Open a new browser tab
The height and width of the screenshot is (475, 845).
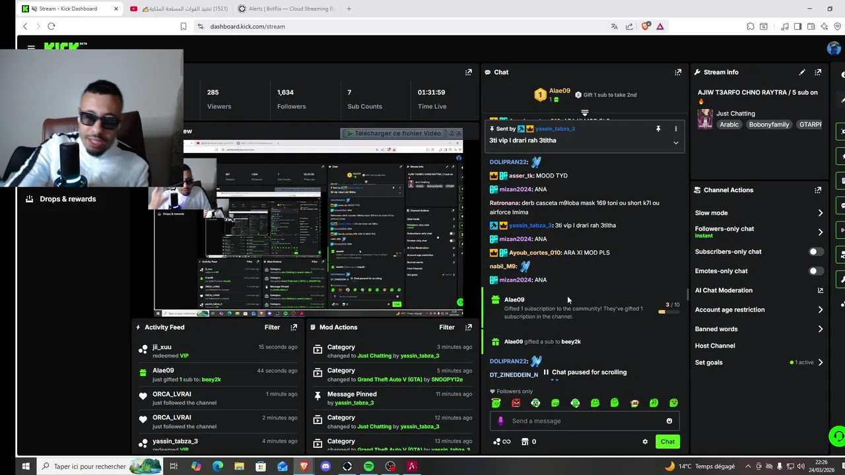pyautogui.click(x=349, y=9)
